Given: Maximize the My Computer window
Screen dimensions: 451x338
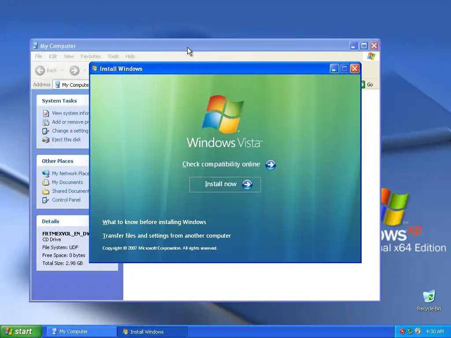Looking at the screenshot, I should (364, 46).
